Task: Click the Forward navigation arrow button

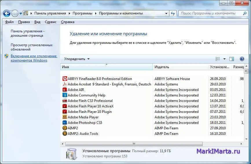Action: pyautogui.click(x=15, y=13)
